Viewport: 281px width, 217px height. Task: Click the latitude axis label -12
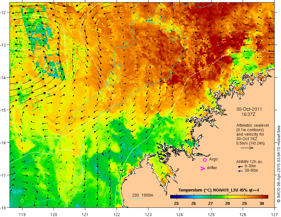pyautogui.click(x=3, y=12)
